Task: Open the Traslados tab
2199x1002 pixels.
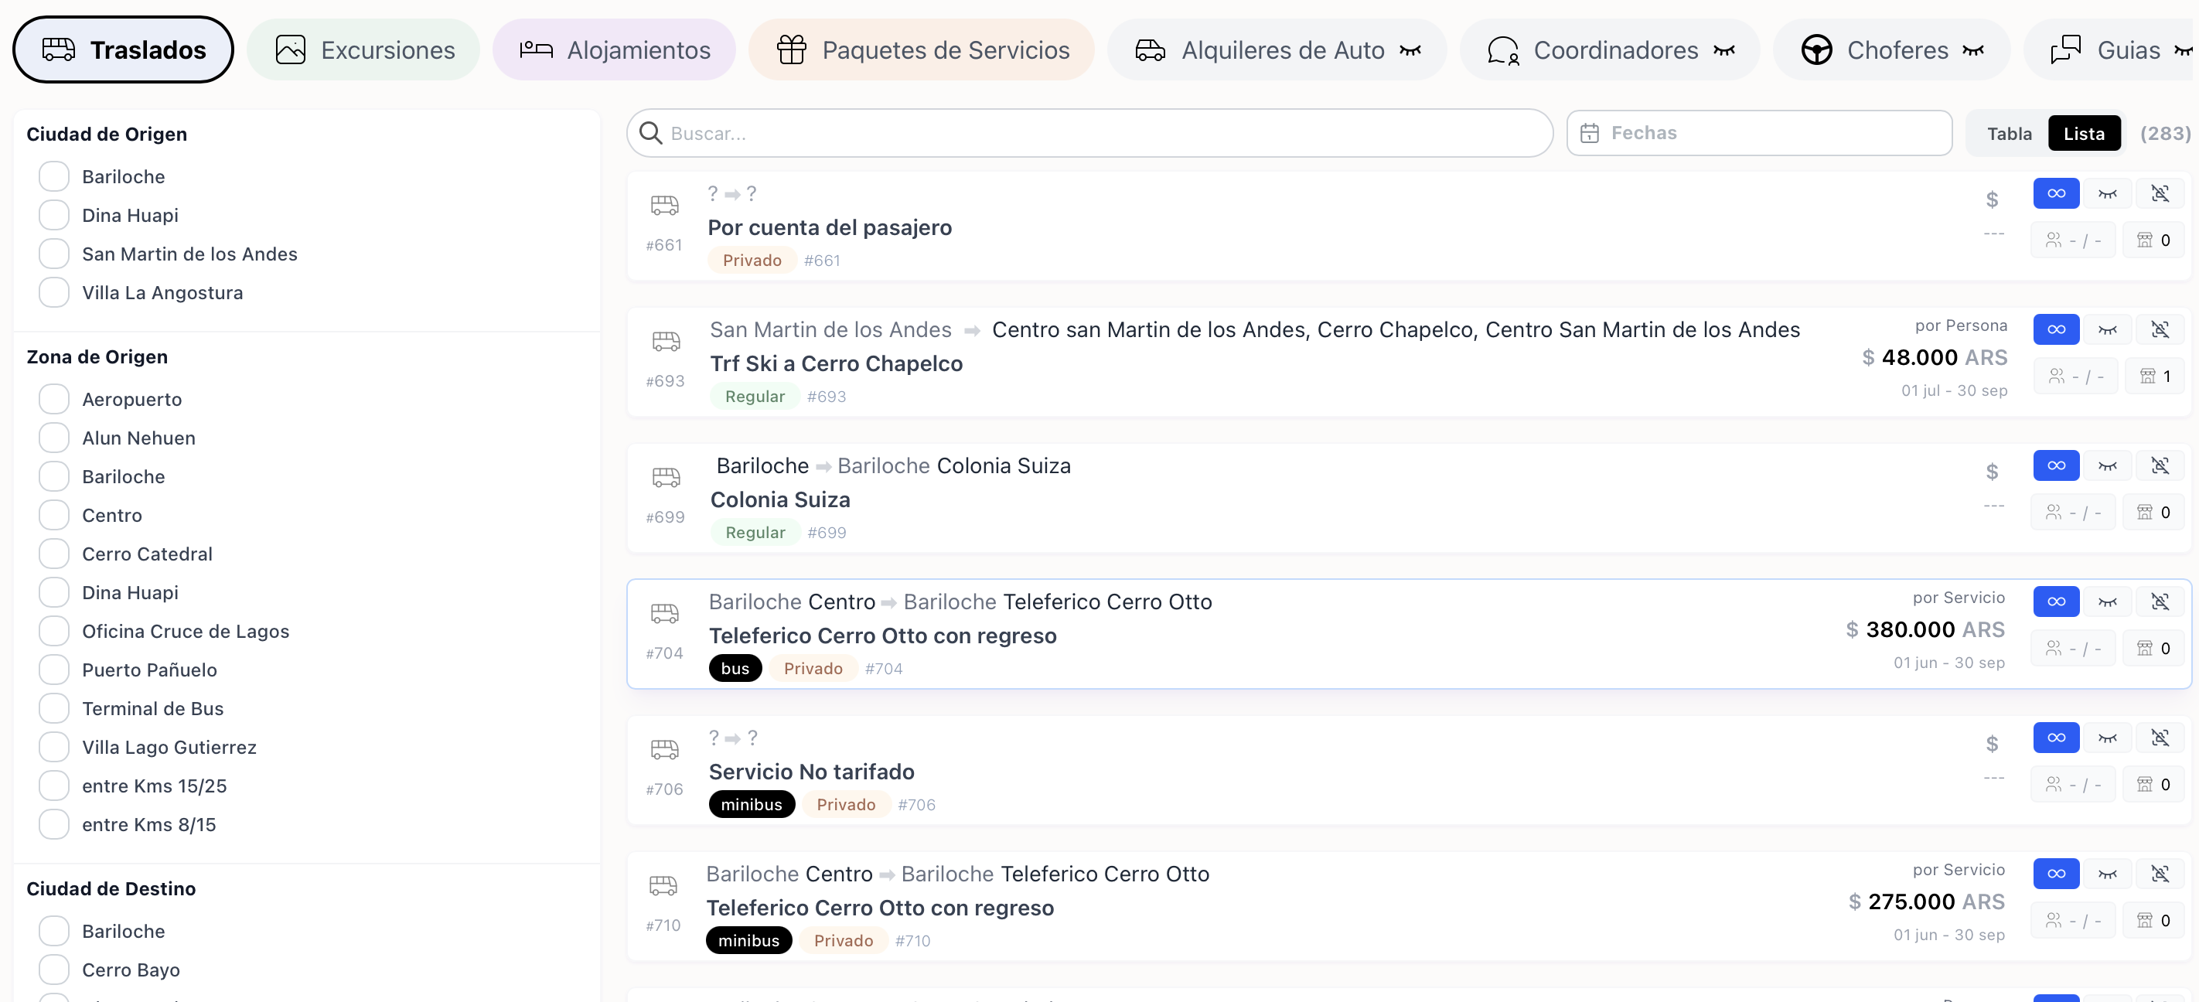Action: [x=123, y=49]
